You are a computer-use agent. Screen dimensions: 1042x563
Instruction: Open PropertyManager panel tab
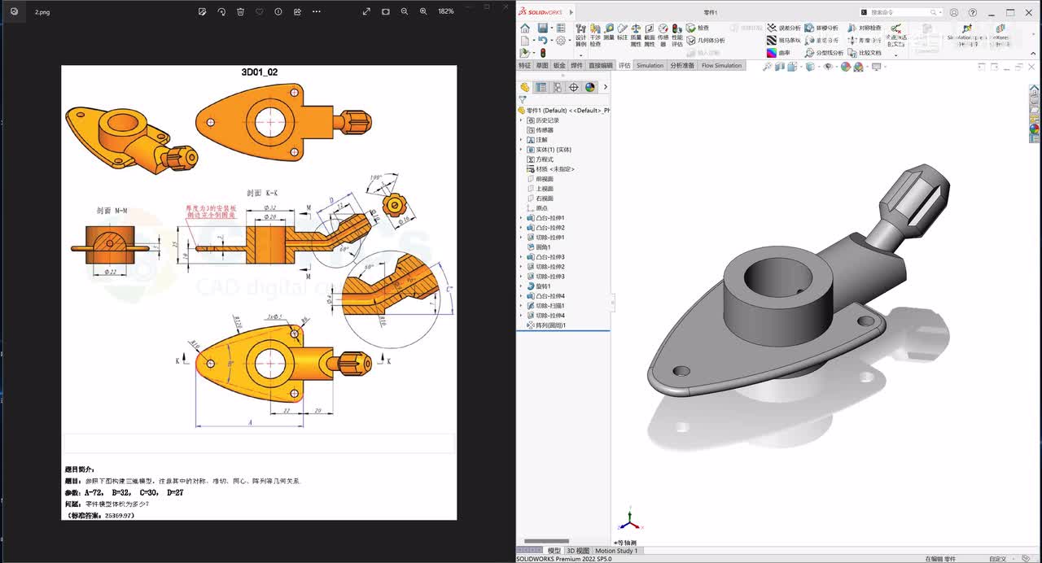coord(541,87)
